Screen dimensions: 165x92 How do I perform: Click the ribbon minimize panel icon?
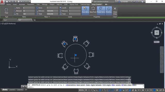106,4
